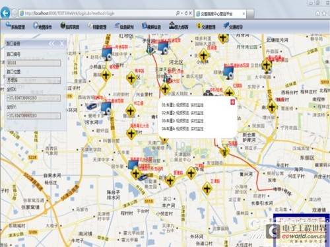Close the 路口查看 side panel

[x=62, y=44]
